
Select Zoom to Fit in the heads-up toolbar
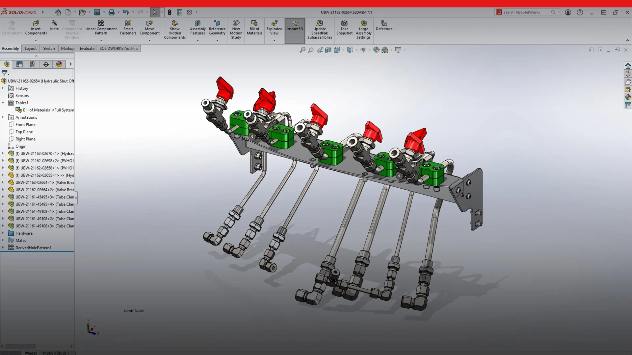click(x=302, y=50)
